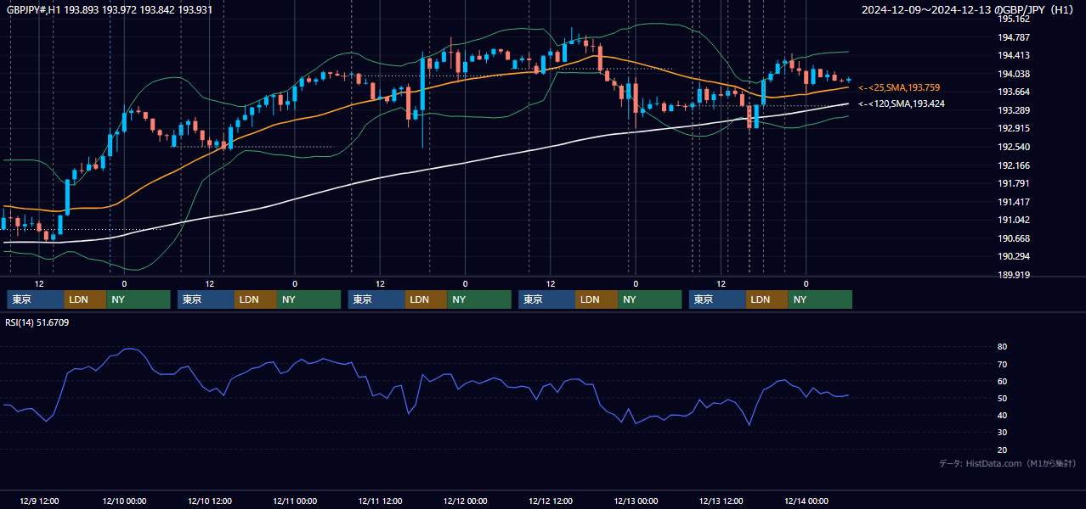
Task: Select the LDN session box for 12/11
Action: click(427, 299)
